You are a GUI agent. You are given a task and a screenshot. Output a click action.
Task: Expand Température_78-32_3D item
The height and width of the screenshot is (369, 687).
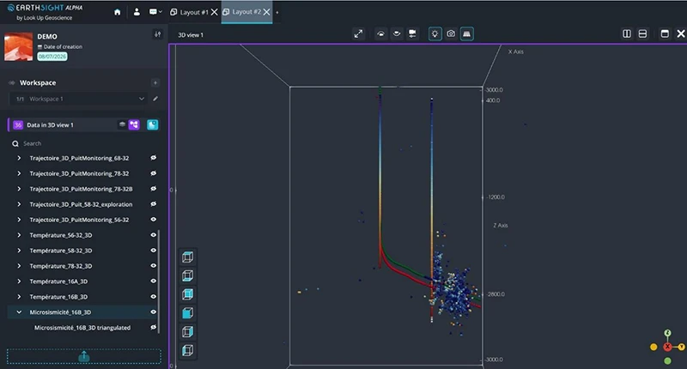(19, 266)
